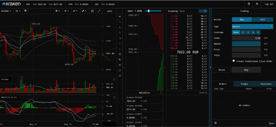Click the Kraken logo
The height and width of the screenshot is (127, 276).
pos(11,4)
